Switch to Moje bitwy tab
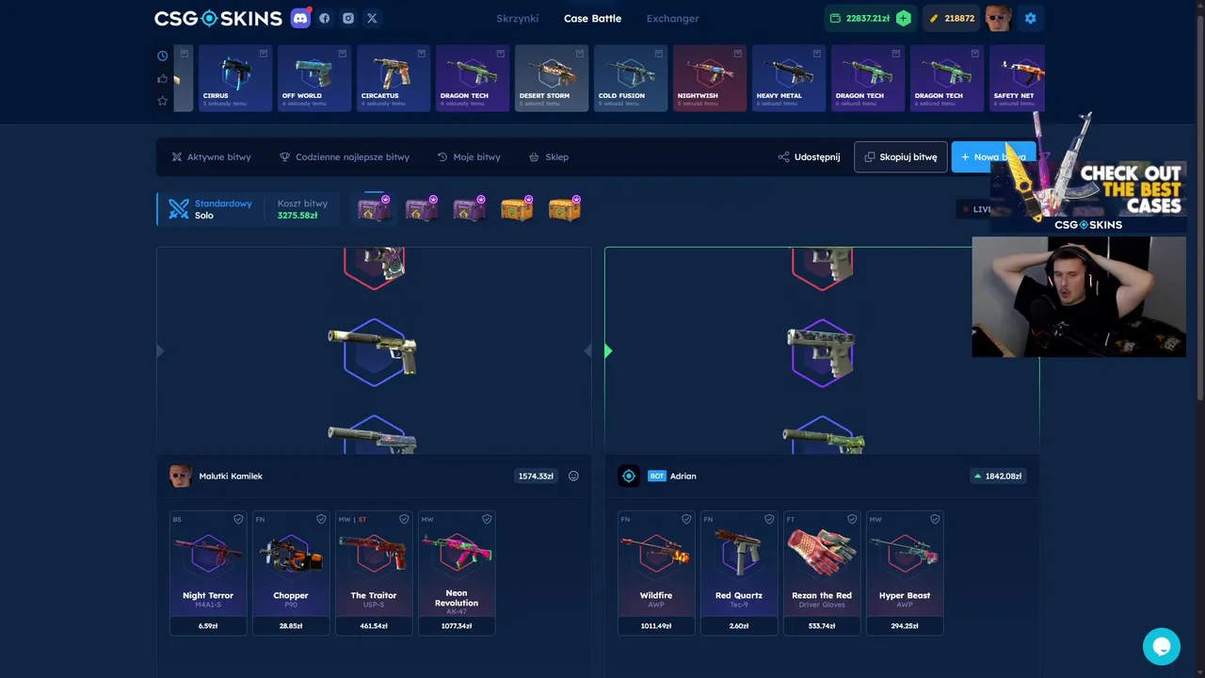 click(x=469, y=157)
